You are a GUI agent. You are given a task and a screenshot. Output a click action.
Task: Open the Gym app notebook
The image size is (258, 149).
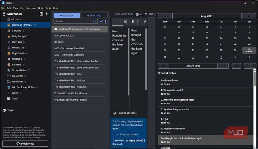coord(17,42)
